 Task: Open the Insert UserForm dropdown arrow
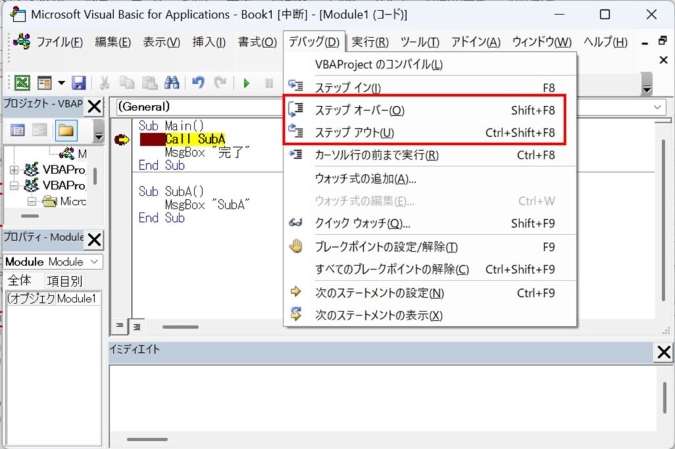tap(61, 82)
